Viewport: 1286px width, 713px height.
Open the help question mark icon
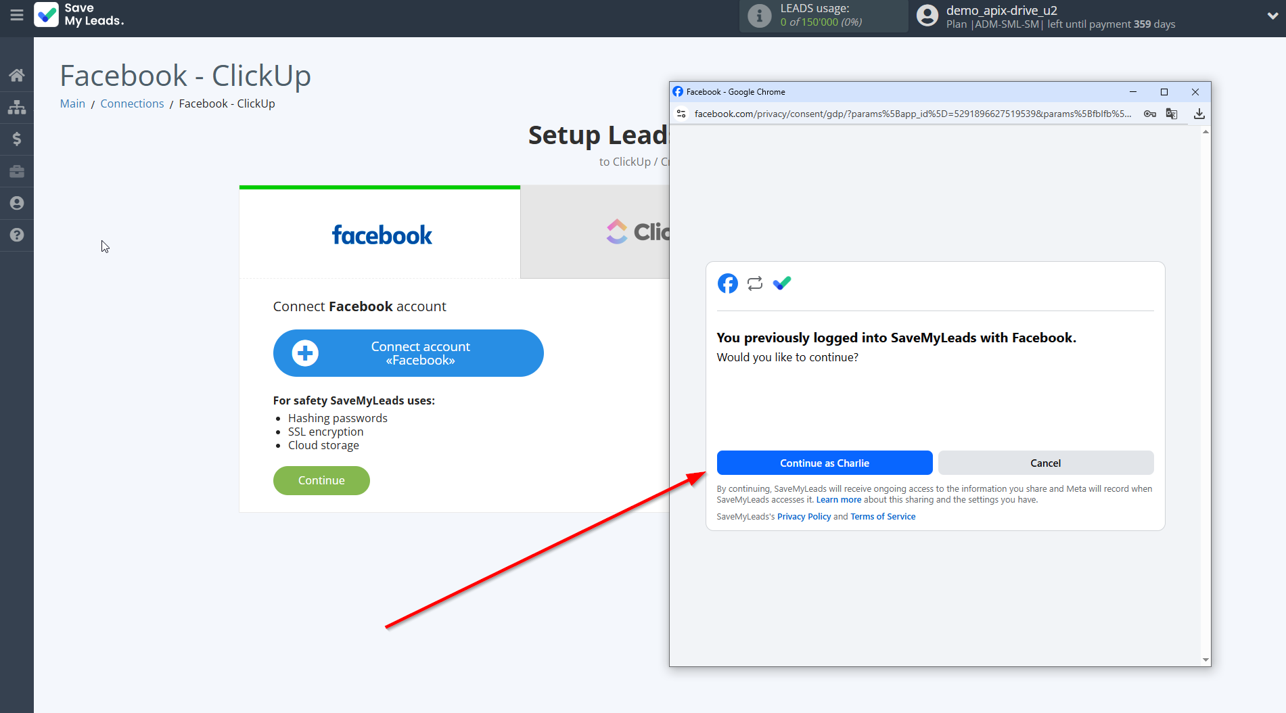(x=17, y=235)
